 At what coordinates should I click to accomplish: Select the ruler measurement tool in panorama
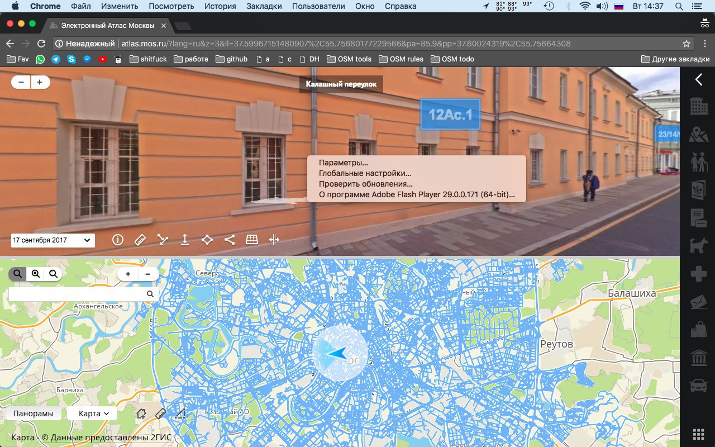140,240
